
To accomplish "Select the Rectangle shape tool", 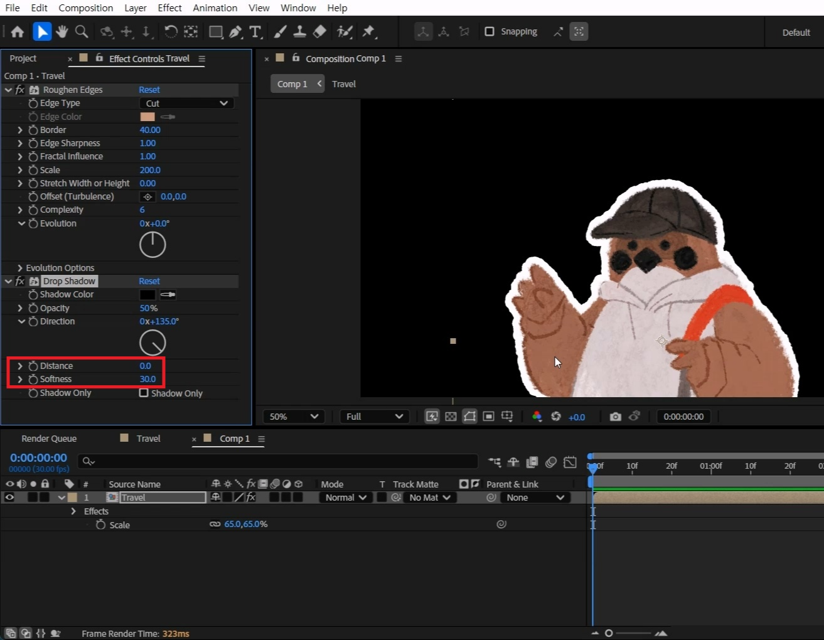I will tap(216, 31).
